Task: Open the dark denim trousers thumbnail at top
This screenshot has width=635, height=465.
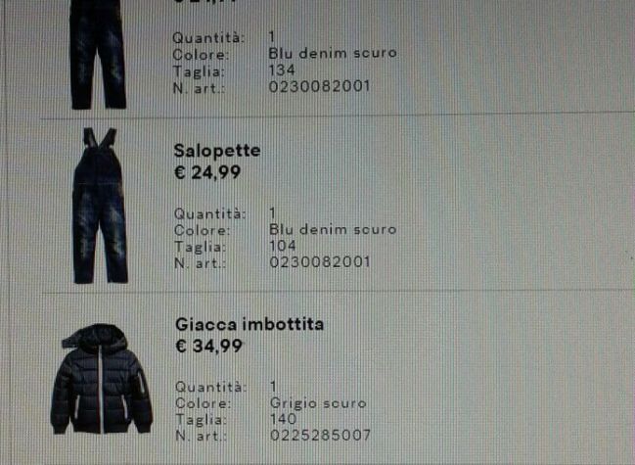Action: [98, 55]
